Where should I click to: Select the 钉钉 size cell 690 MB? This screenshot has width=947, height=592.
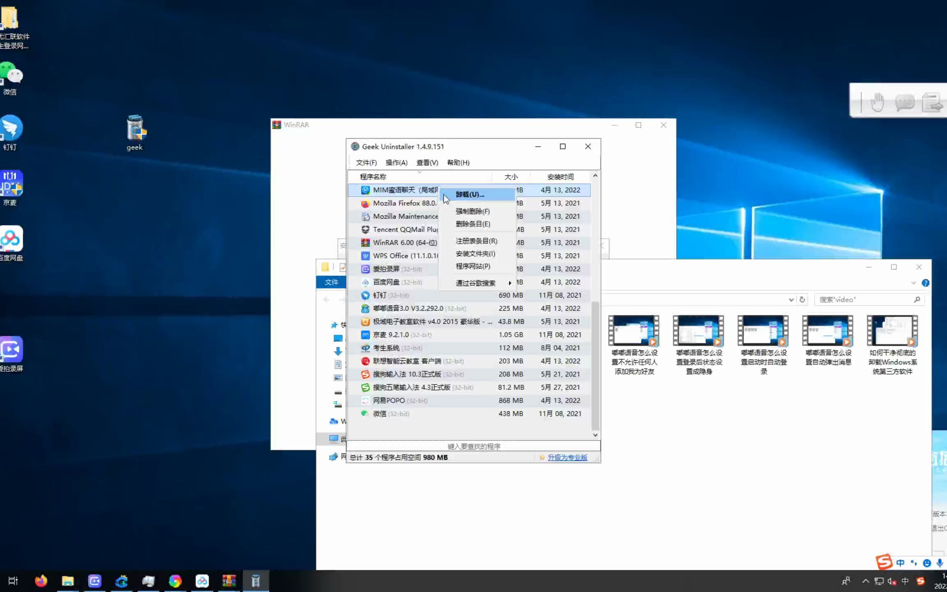(x=510, y=296)
